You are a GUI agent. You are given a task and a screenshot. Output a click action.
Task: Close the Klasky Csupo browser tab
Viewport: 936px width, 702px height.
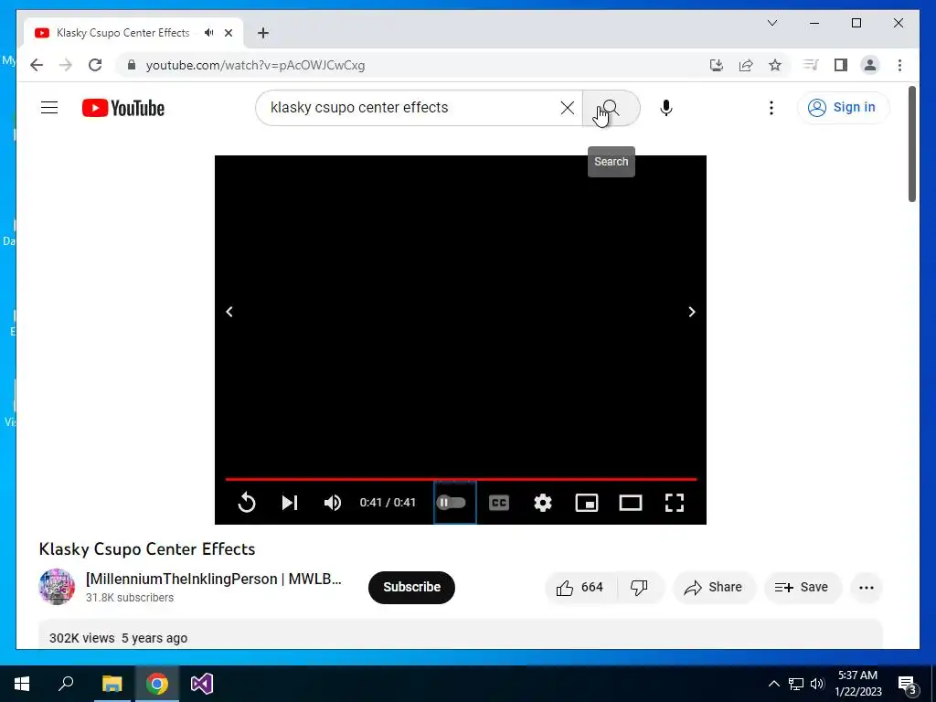[x=228, y=33]
